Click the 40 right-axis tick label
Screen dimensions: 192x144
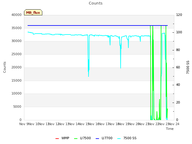point(178,85)
